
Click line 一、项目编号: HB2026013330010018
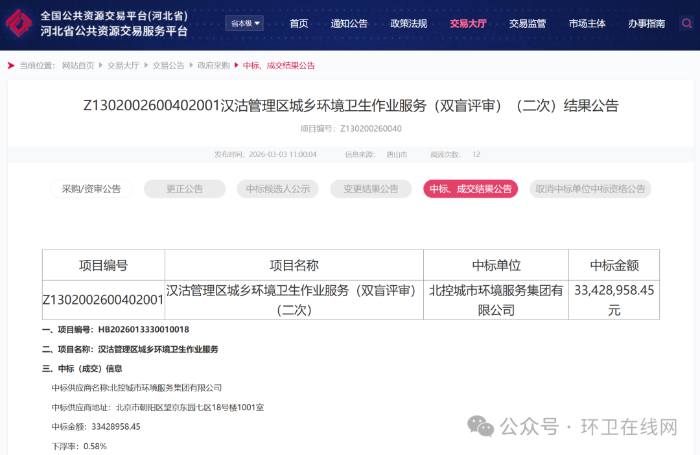pos(115,329)
